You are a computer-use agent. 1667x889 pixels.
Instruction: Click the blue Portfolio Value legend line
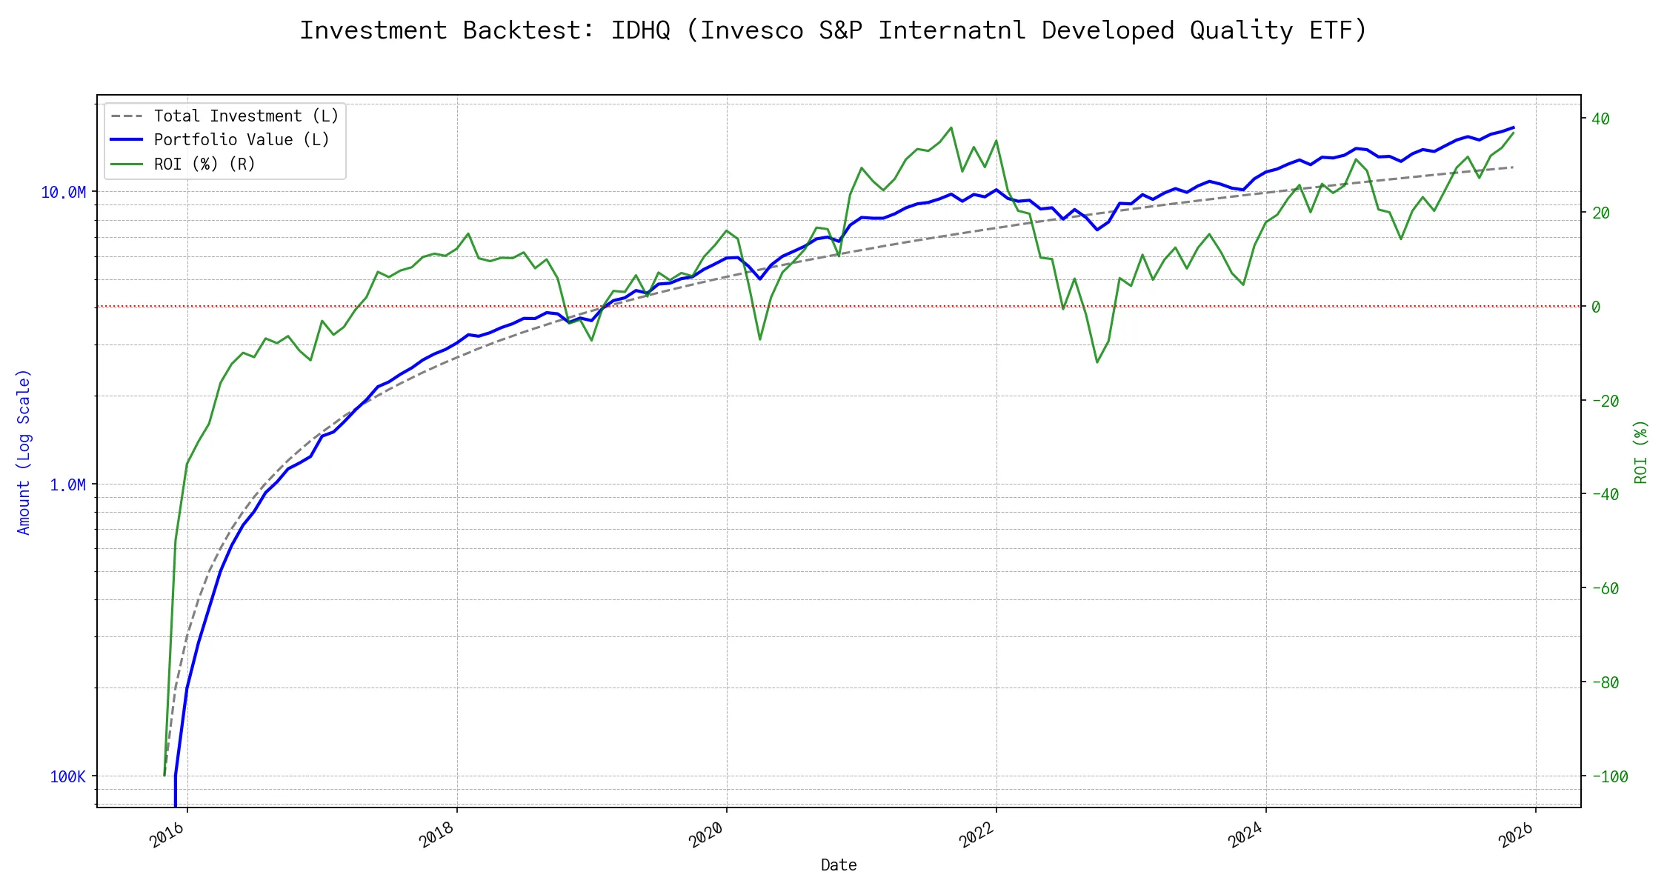pyautogui.click(x=127, y=140)
